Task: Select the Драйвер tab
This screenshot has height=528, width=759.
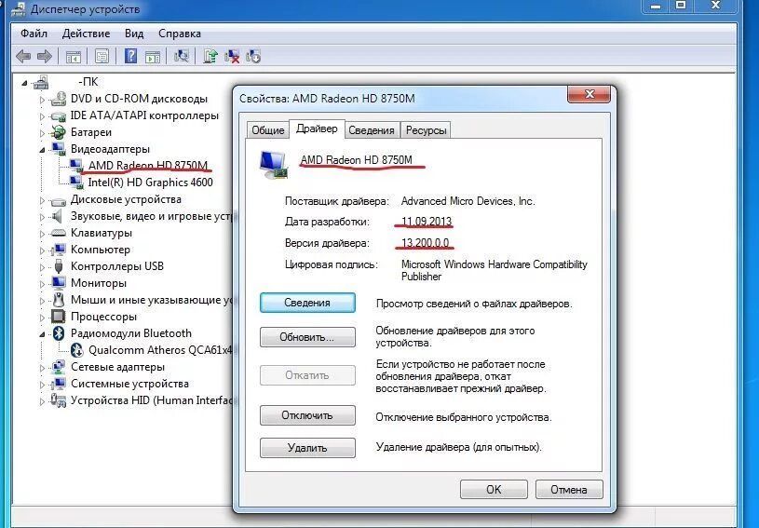Action: pyautogui.click(x=317, y=129)
